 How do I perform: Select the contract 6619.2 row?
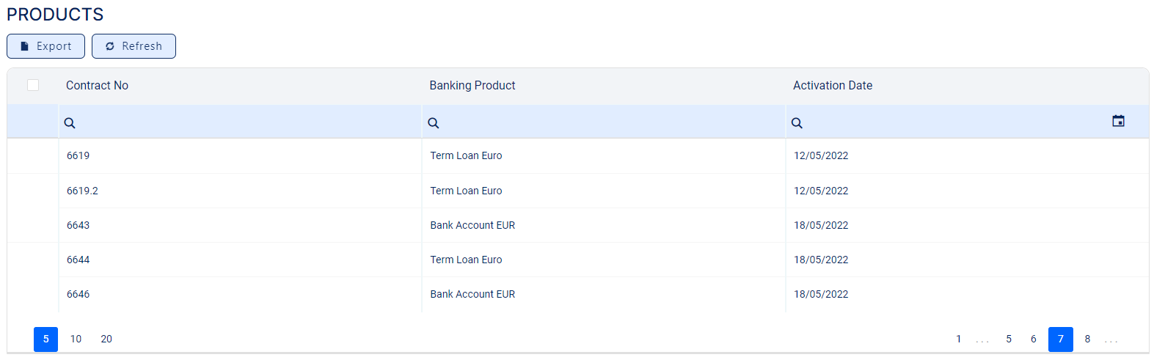click(82, 191)
